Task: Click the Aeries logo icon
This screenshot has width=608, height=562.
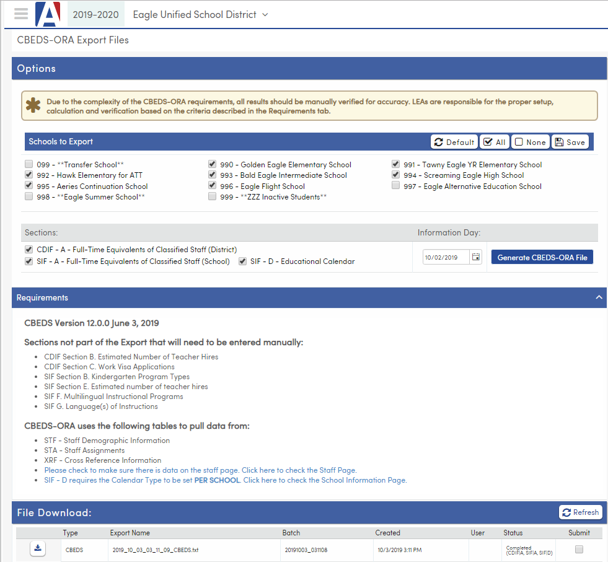Action: click(x=48, y=14)
